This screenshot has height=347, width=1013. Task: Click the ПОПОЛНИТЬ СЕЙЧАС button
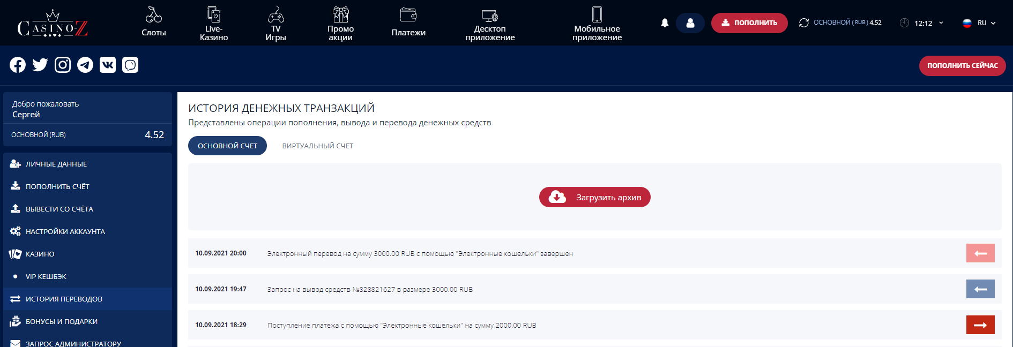(x=963, y=66)
